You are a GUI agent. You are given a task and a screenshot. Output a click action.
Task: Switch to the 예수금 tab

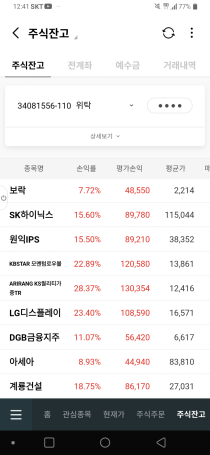[127, 65]
